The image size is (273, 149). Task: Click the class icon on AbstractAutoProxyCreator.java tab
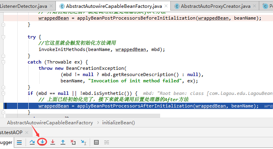coord(177,6)
